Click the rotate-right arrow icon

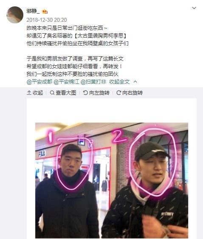(x=118, y=93)
